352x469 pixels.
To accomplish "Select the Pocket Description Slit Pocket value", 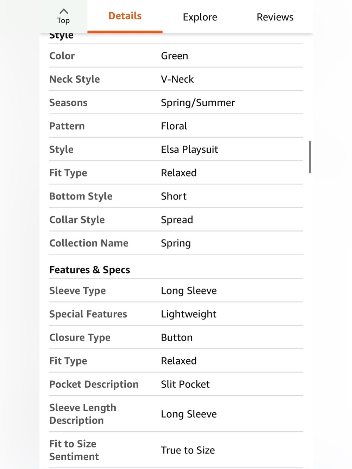I will click(185, 384).
